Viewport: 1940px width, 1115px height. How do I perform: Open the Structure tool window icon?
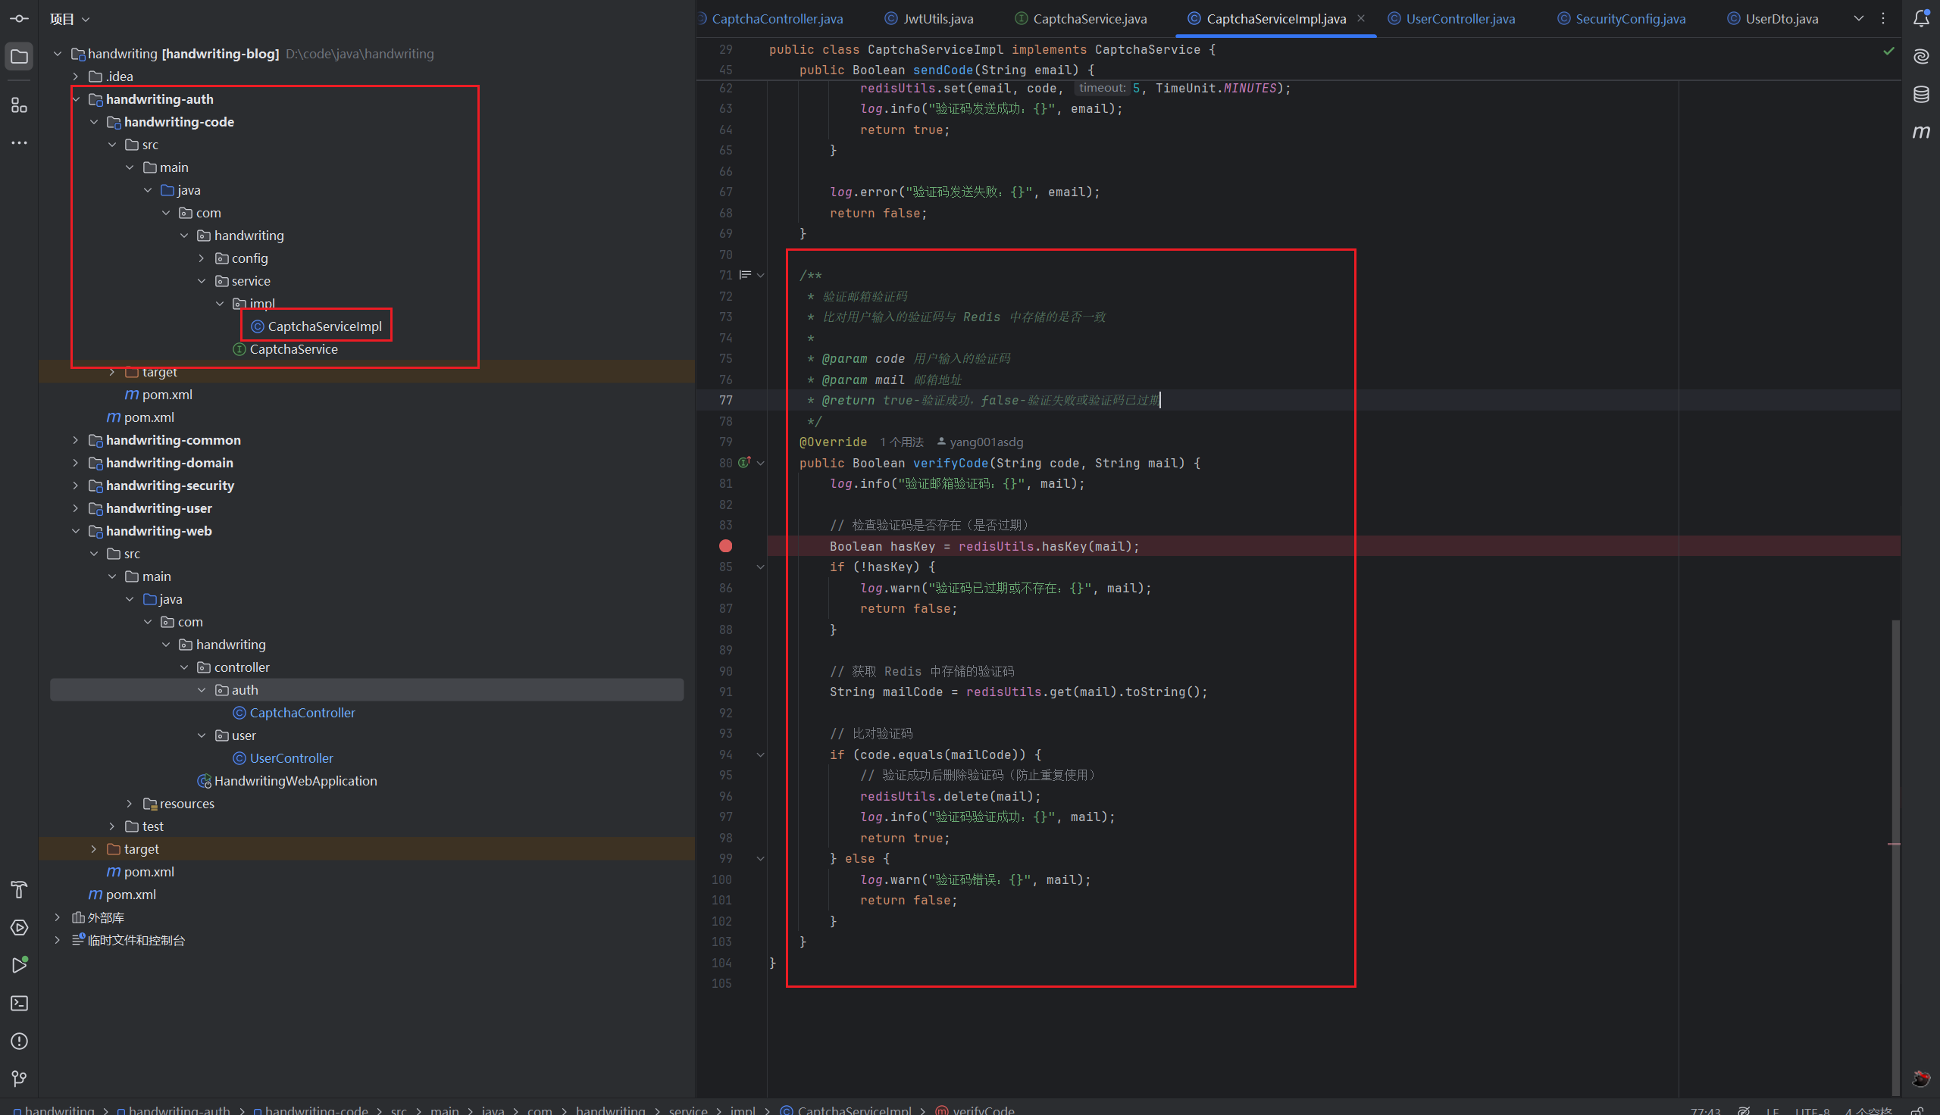tap(19, 106)
